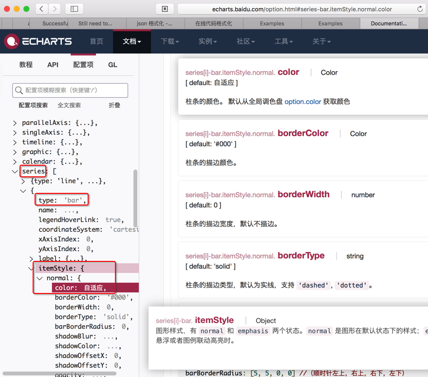Select the 配置项 docs tab
Viewport: 428px width, 377px height.
coord(83,65)
